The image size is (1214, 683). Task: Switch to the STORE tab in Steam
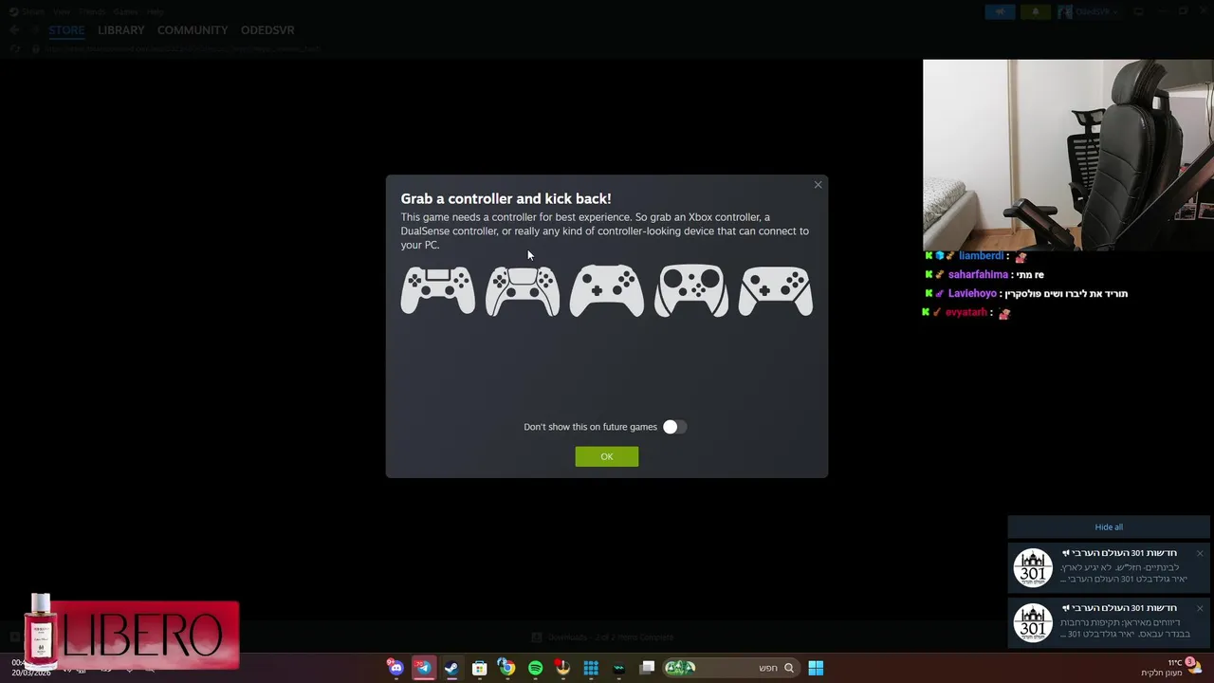[x=66, y=30]
